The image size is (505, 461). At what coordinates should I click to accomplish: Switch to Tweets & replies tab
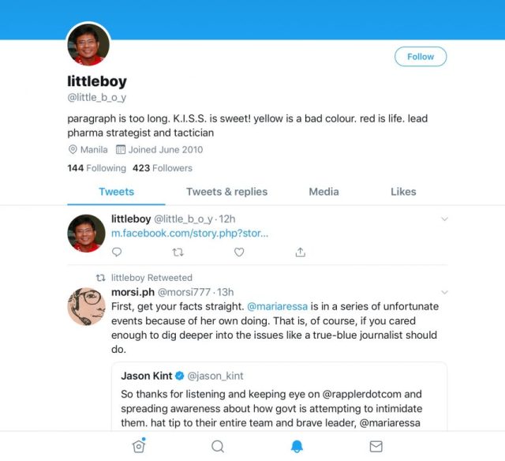[226, 192]
